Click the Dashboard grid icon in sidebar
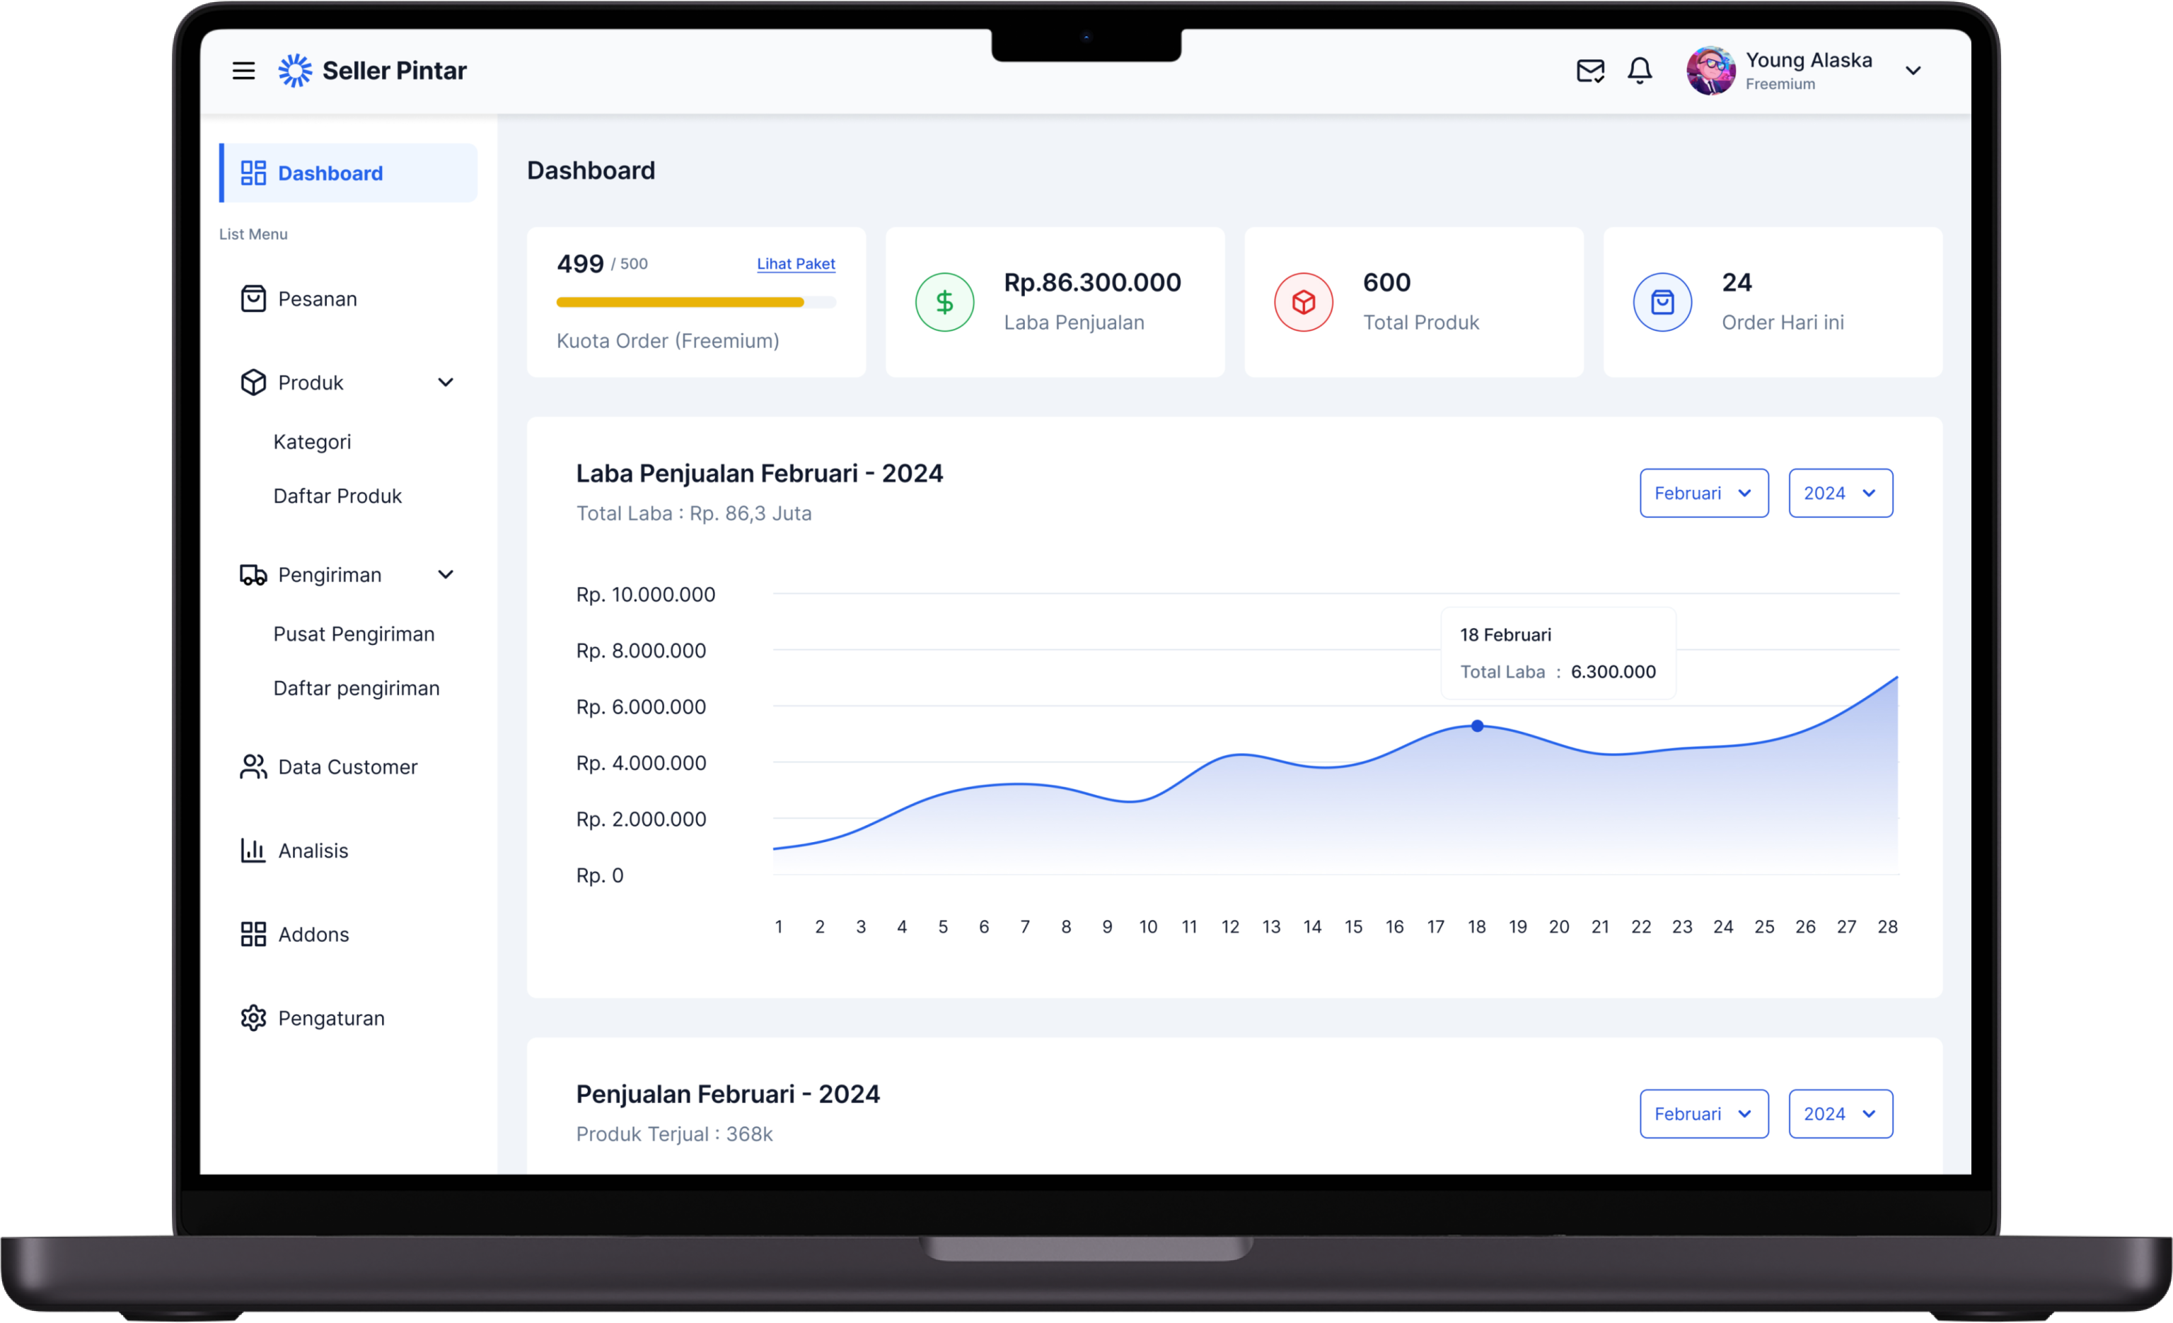This screenshot has width=2173, height=1323. tap(253, 173)
